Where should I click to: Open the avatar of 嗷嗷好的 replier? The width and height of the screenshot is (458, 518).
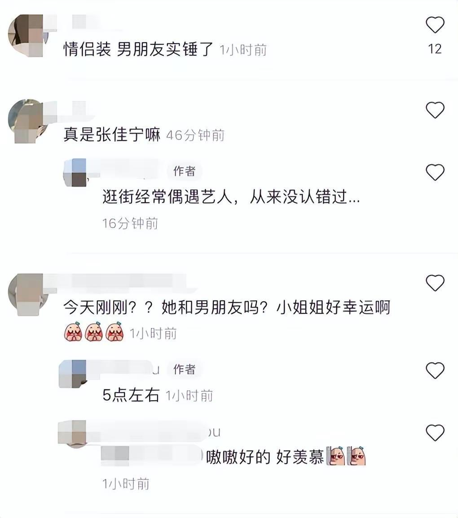click(x=72, y=433)
